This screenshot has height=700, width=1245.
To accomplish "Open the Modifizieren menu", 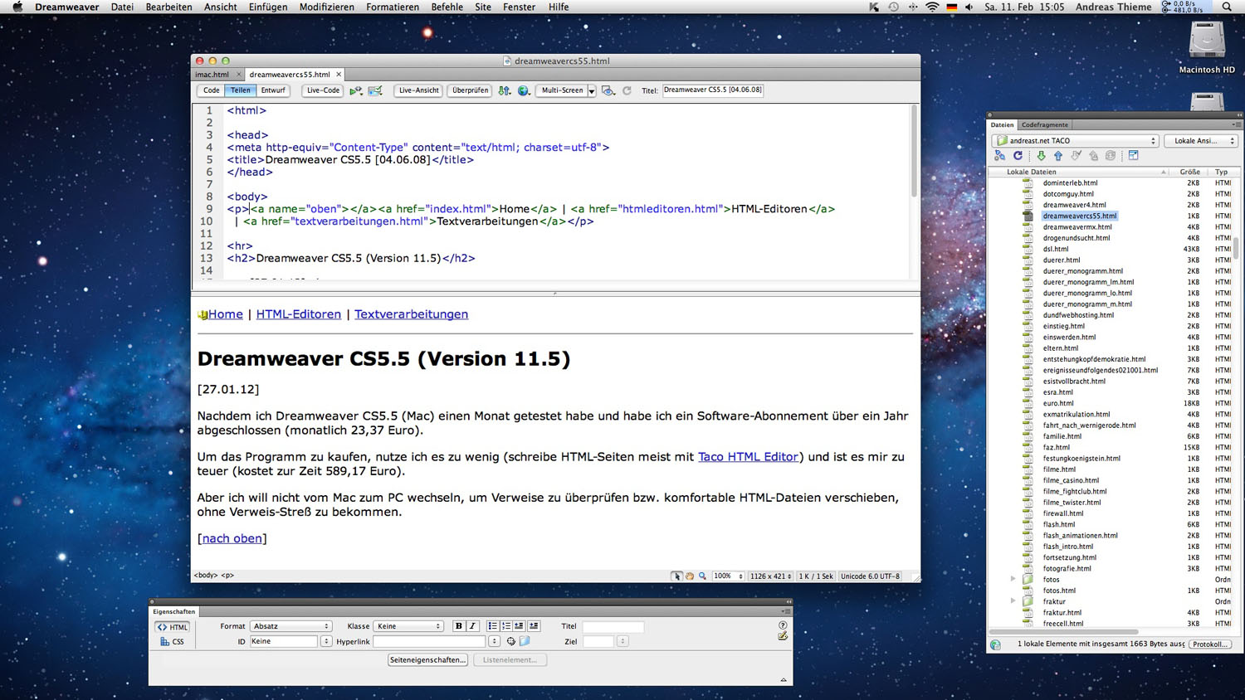I will 326,7.
